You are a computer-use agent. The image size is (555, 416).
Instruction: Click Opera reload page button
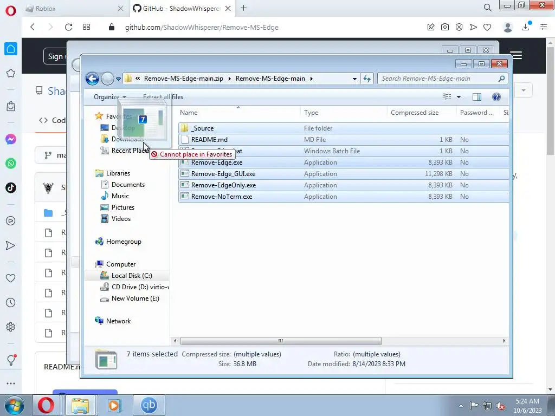68,27
